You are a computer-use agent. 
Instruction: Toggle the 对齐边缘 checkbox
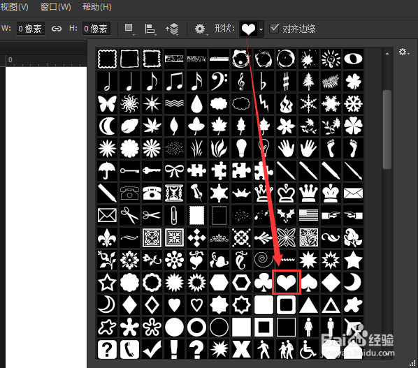coord(274,28)
